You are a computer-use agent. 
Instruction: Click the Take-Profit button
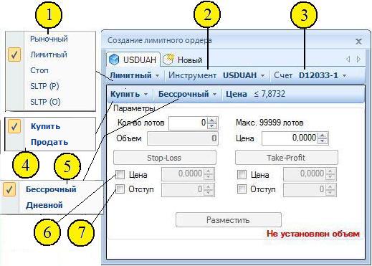point(287,158)
